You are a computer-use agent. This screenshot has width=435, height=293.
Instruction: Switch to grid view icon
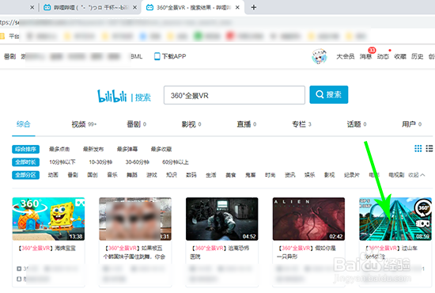[418, 149]
